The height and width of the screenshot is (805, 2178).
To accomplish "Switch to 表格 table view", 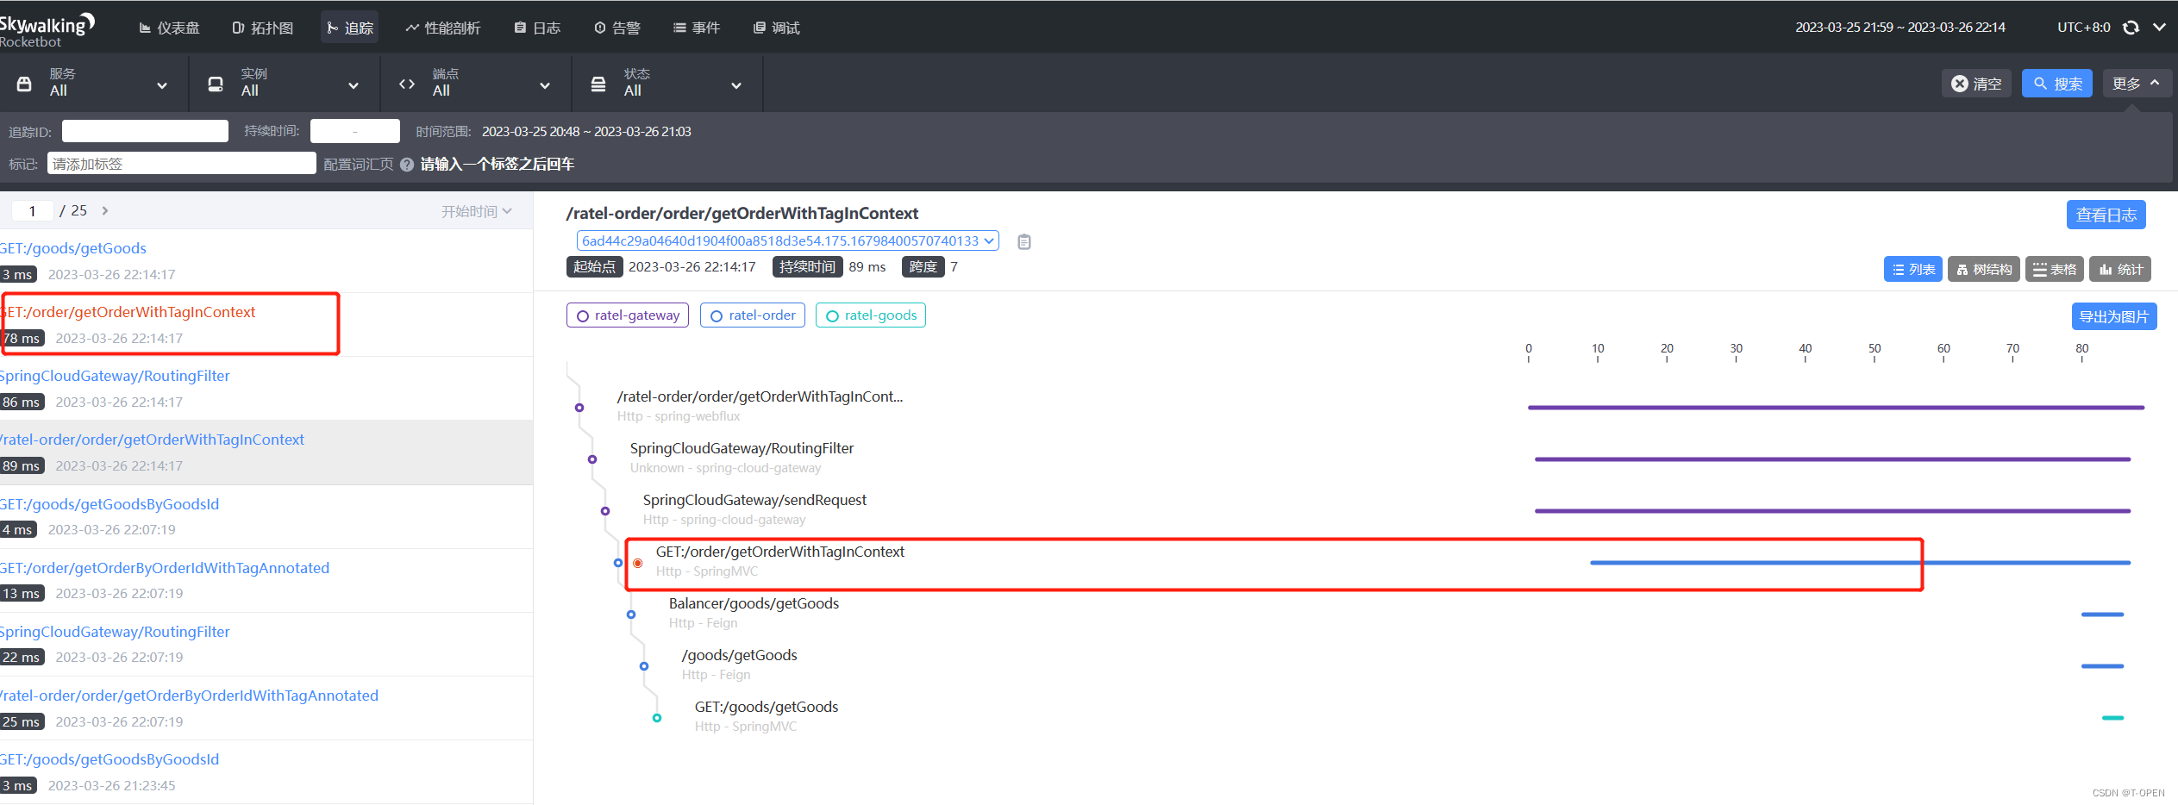I will coord(2055,269).
